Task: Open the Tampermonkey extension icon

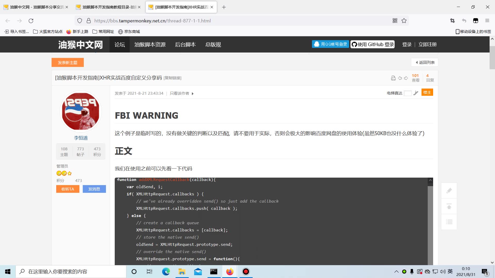Action: click(x=476, y=21)
